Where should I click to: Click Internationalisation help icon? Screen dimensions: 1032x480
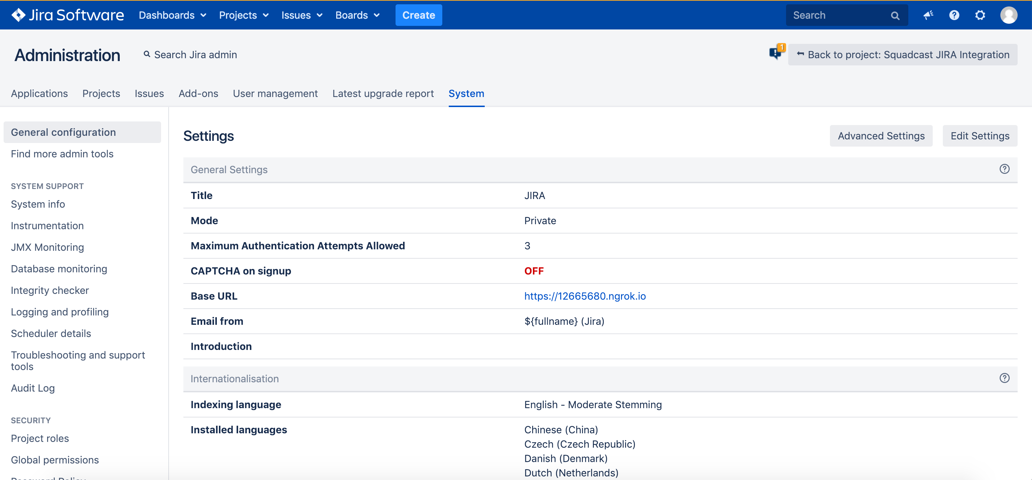(1004, 378)
